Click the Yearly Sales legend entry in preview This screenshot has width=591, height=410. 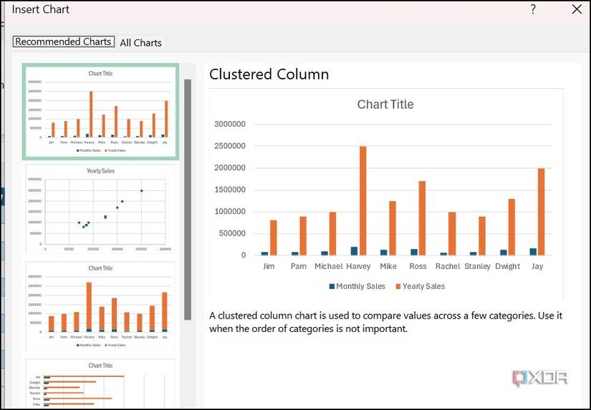coord(421,286)
